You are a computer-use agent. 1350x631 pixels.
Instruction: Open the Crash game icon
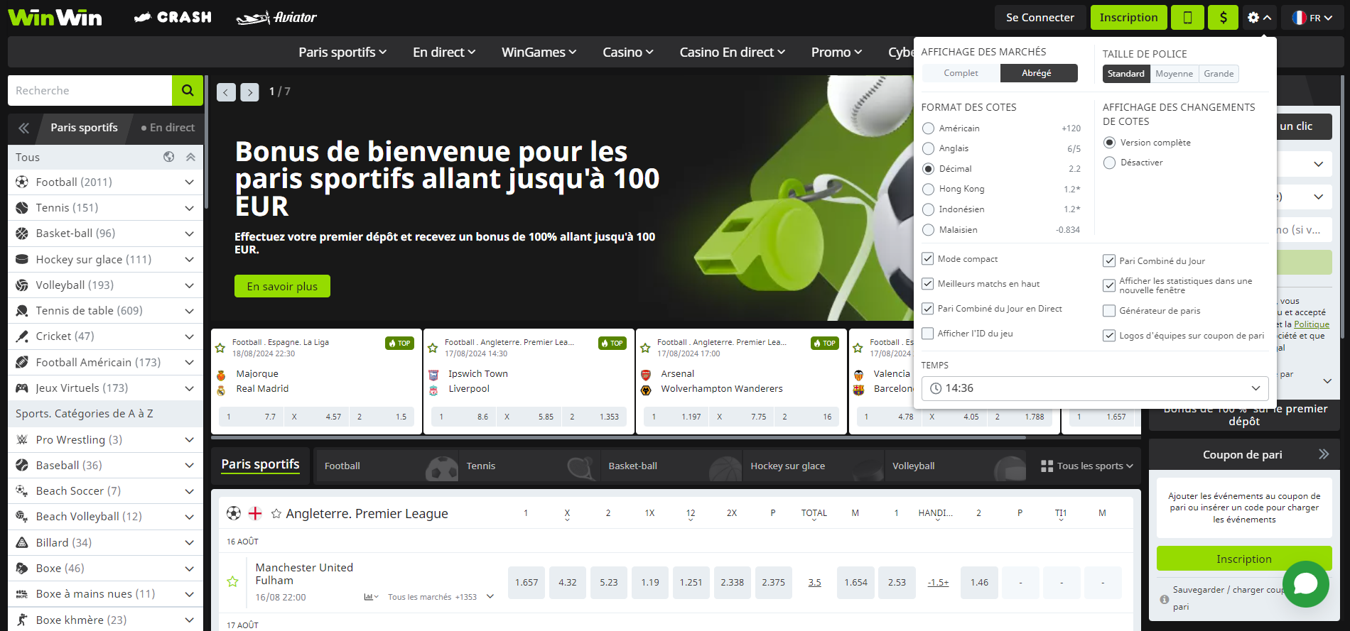173,17
